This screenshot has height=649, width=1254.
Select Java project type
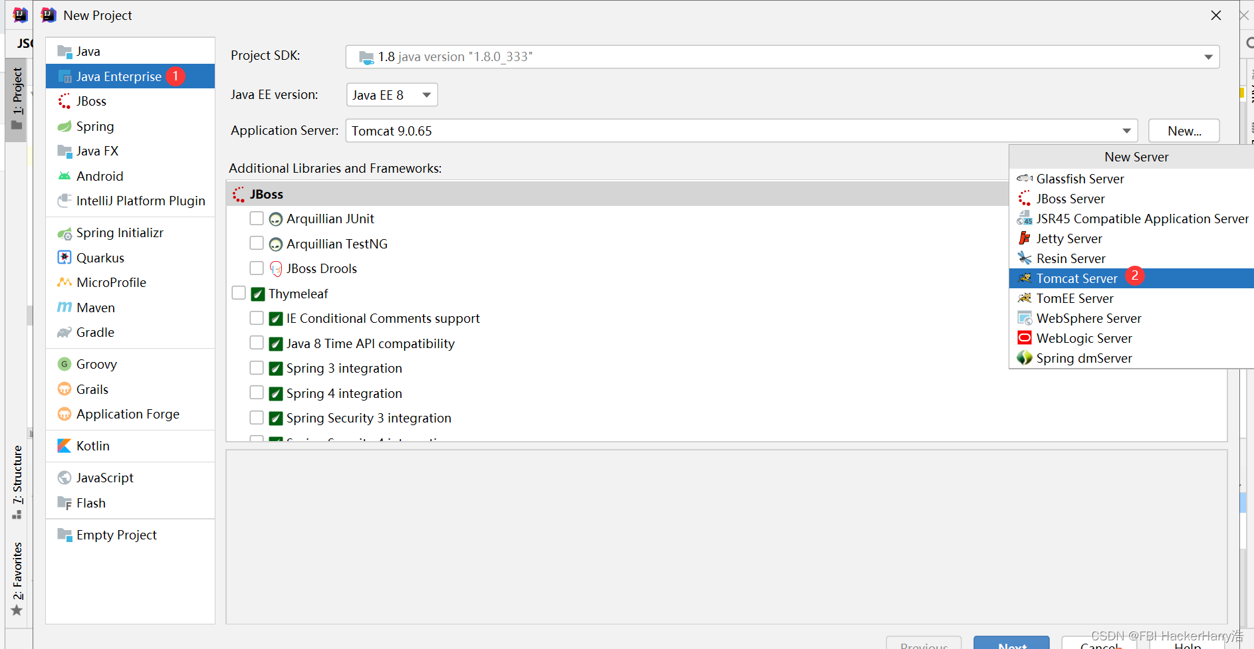130,51
